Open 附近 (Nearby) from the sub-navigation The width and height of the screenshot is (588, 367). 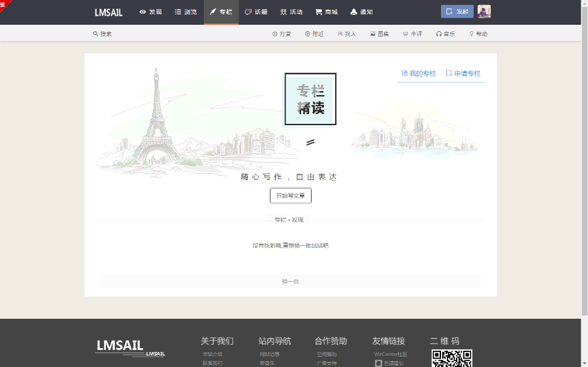click(314, 34)
